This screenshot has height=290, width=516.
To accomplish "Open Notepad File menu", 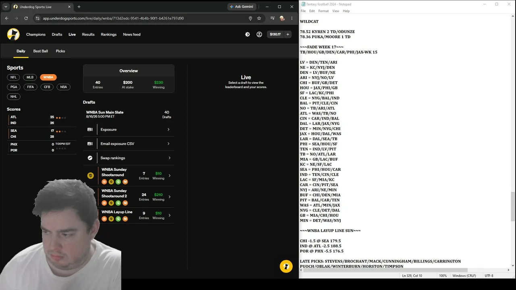I will click(303, 11).
